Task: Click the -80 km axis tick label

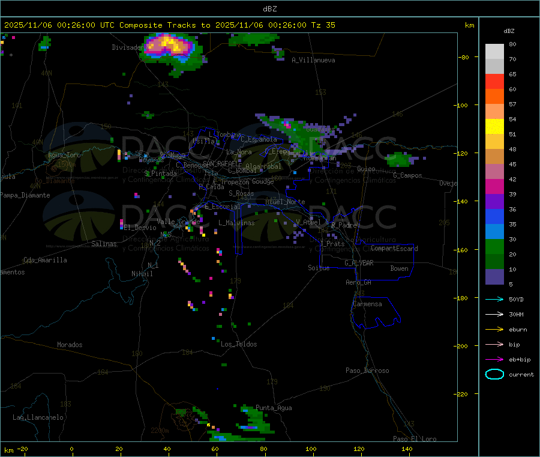Action: tap(464, 57)
